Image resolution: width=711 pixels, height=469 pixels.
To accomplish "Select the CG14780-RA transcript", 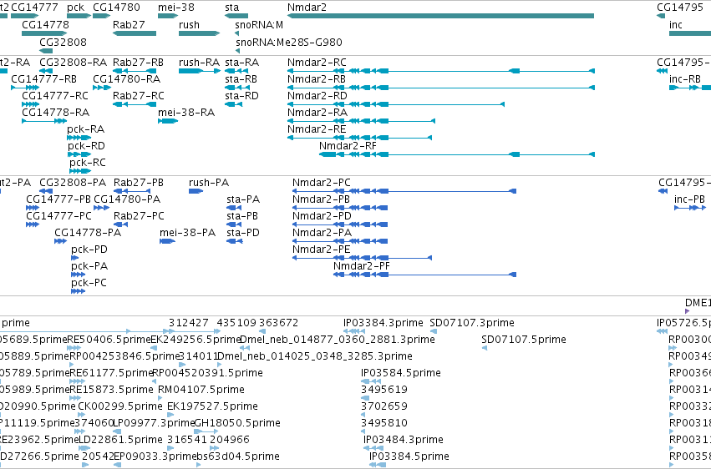I will (x=126, y=78).
